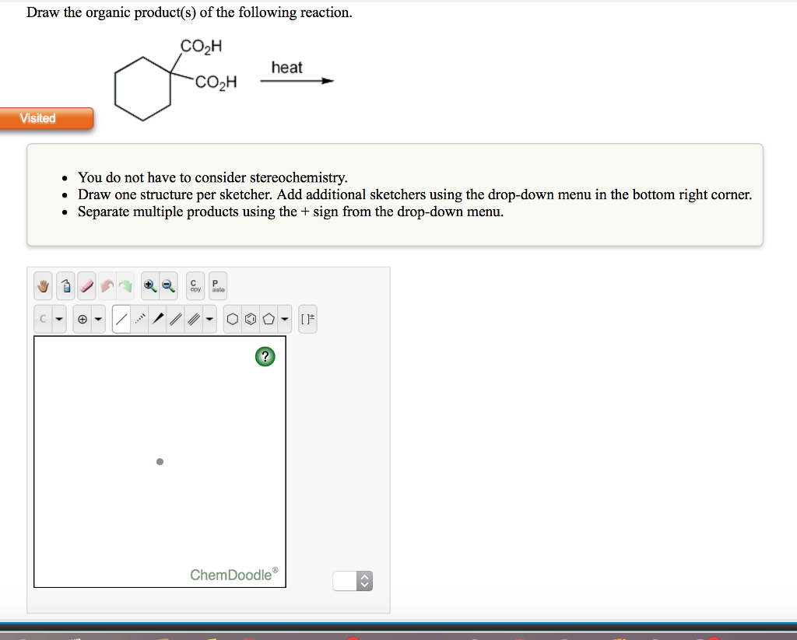
Task: Click the ChemDoodle label in the sketcher
Action: [233, 575]
